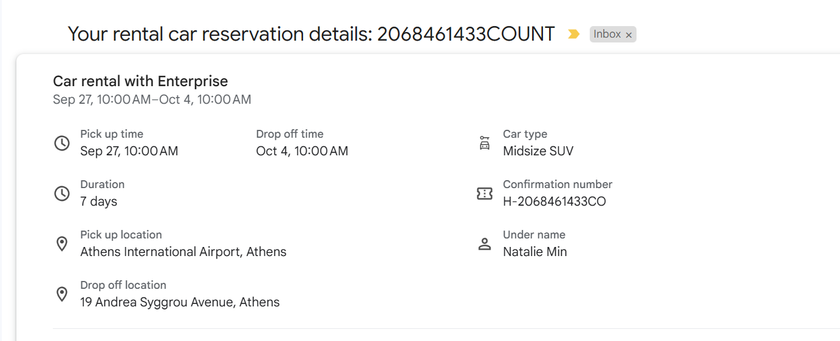
Task: Click the Oct 4 drop off time value
Action: coord(302,151)
